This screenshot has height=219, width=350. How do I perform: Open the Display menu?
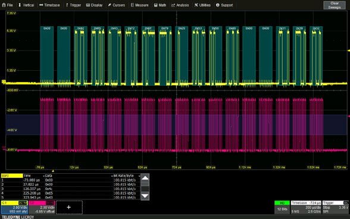pyautogui.click(x=95, y=5)
